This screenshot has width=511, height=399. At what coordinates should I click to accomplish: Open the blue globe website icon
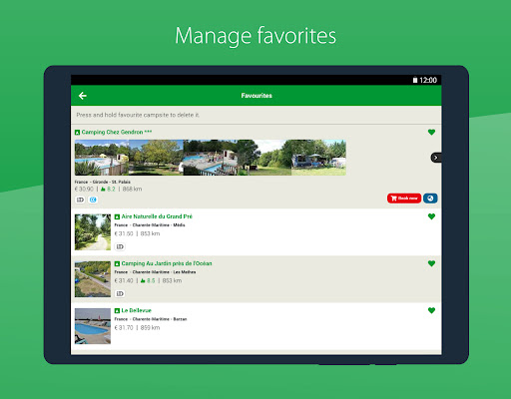pyautogui.click(x=430, y=199)
